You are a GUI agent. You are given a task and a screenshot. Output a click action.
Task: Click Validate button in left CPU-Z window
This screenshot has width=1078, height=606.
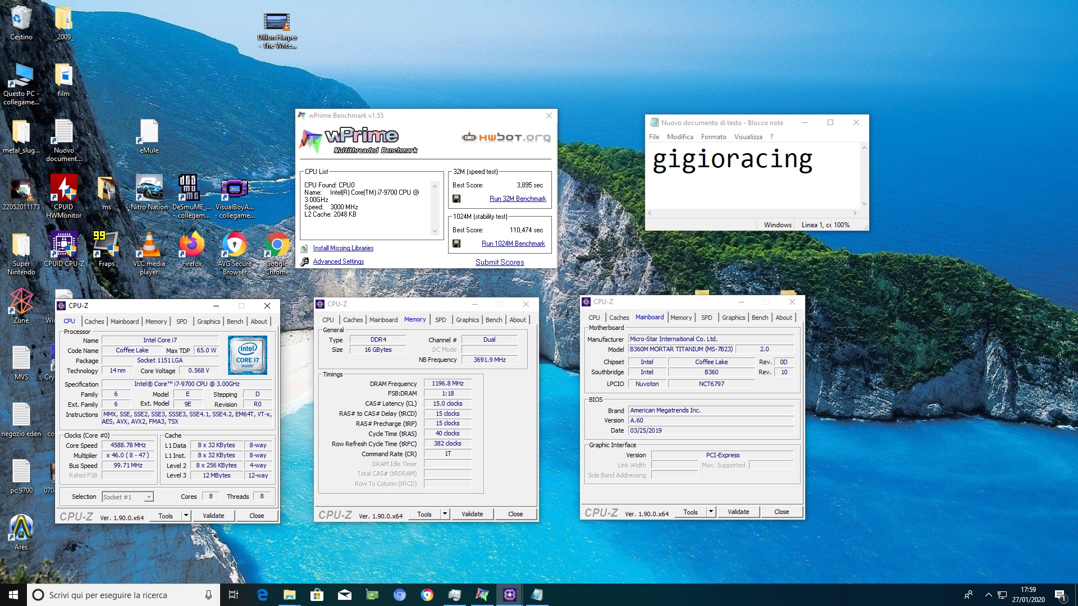pyautogui.click(x=213, y=516)
